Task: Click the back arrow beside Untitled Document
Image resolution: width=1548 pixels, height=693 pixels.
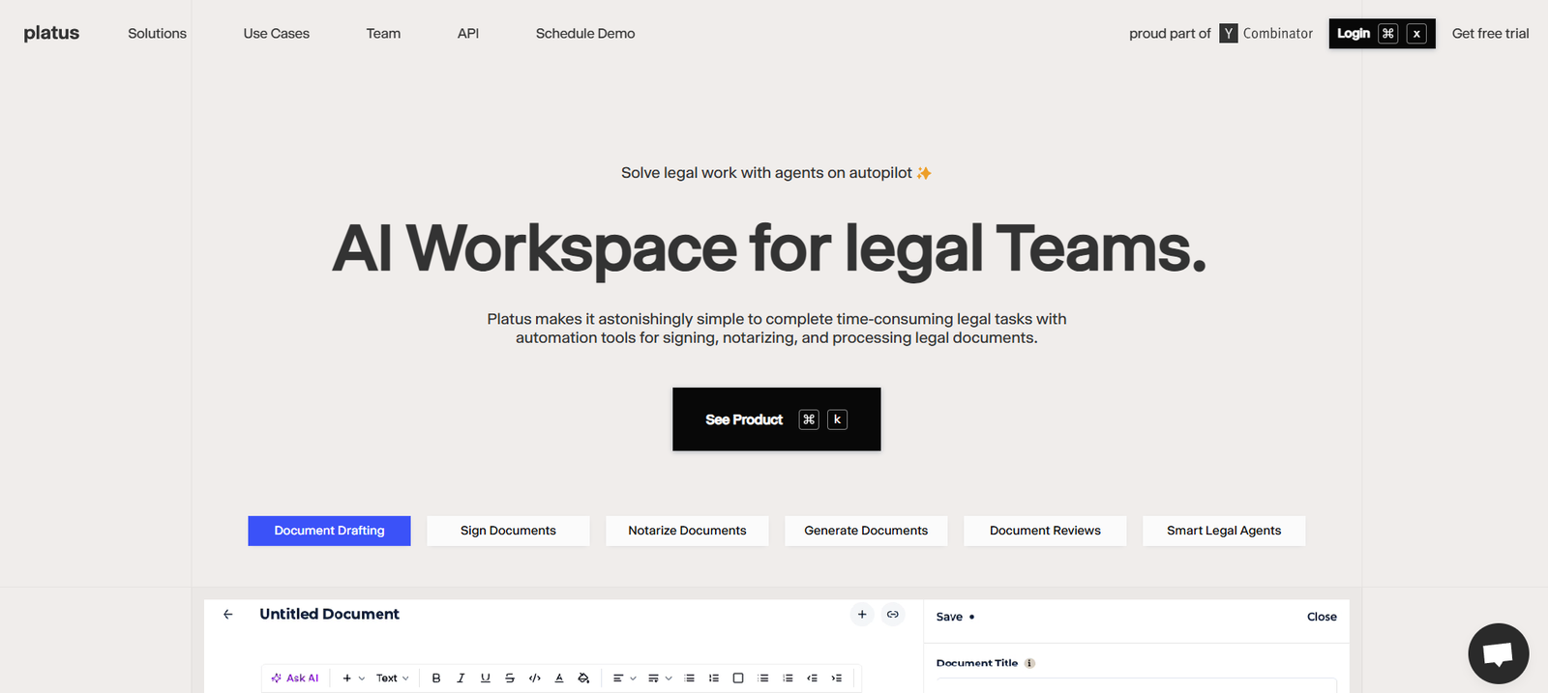Action: (x=228, y=615)
